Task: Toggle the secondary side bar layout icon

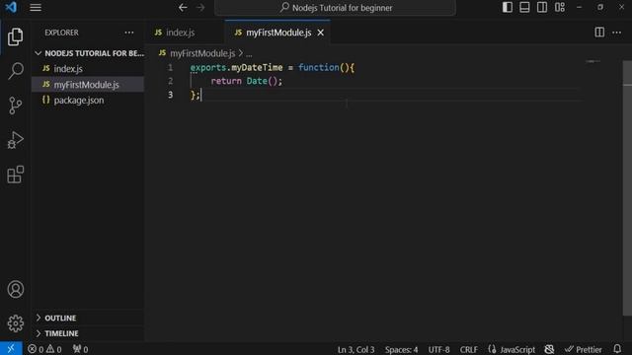Action: pos(542,7)
